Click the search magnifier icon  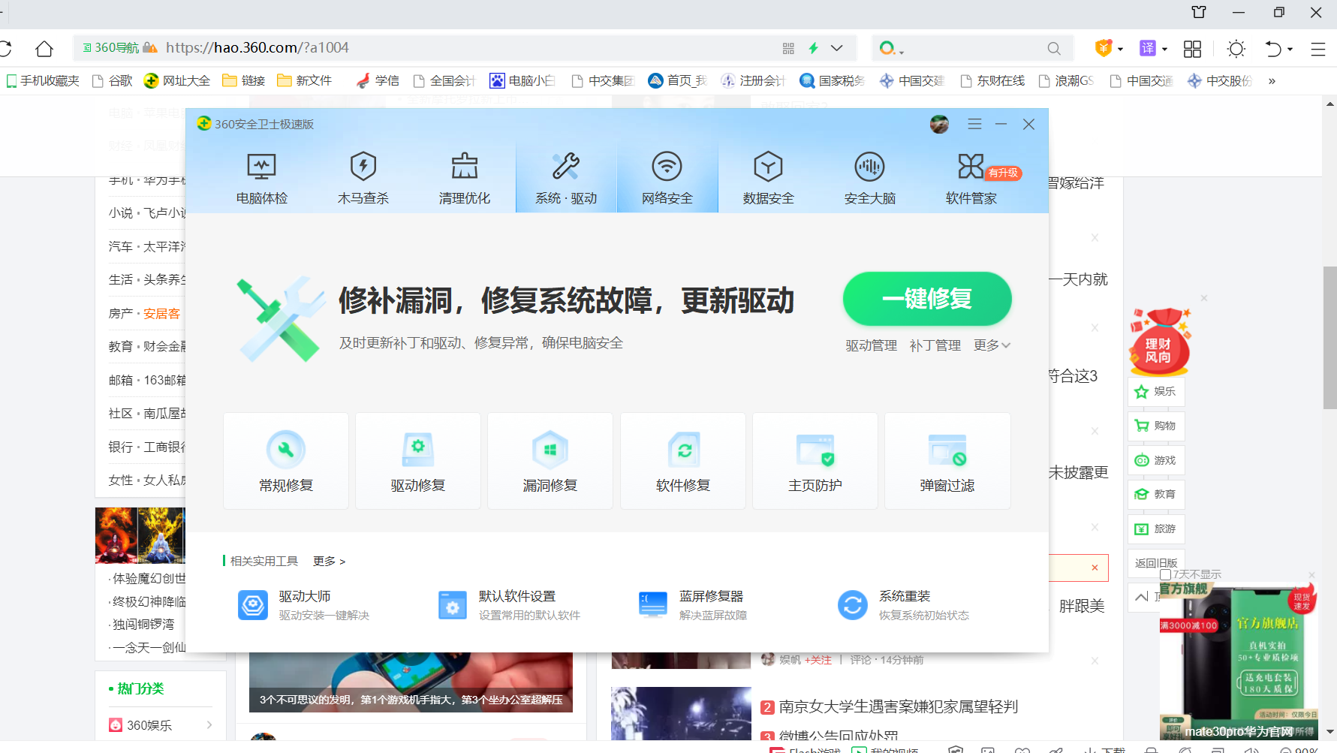click(x=1054, y=49)
